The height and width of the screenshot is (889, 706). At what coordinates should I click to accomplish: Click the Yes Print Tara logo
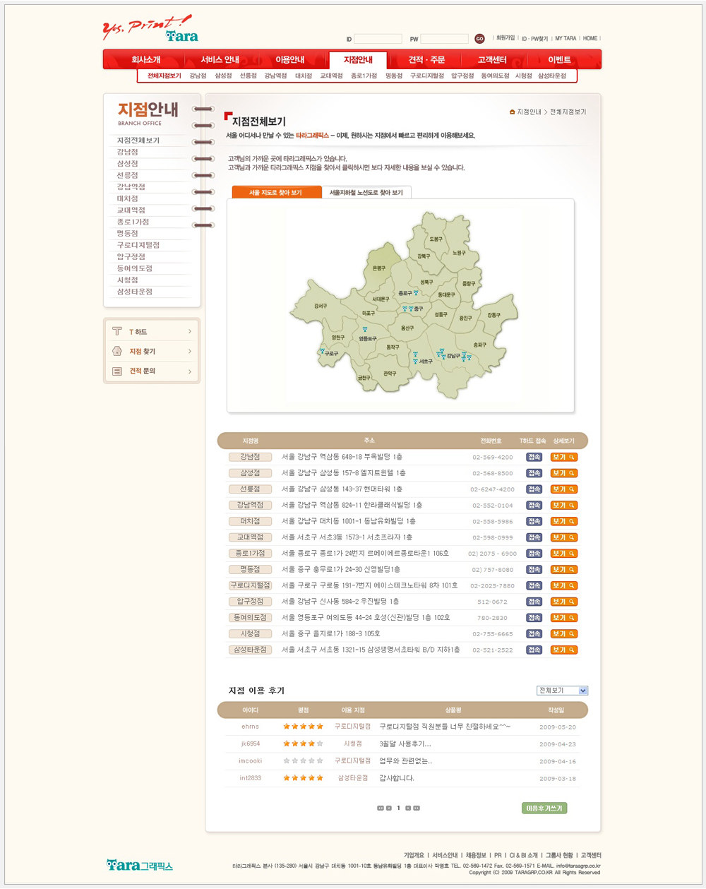click(150, 30)
